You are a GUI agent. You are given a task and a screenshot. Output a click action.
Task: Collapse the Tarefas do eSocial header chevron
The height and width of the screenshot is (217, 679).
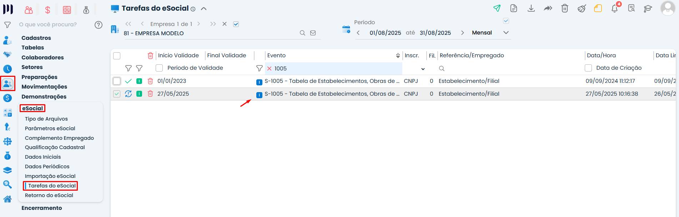click(204, 9)
